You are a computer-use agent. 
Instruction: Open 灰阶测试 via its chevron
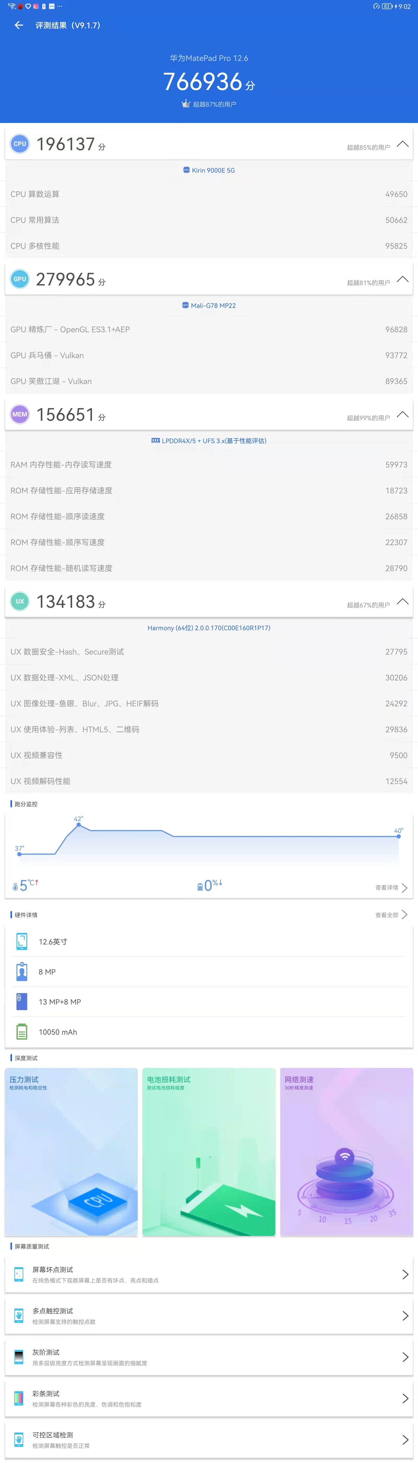405,1357
